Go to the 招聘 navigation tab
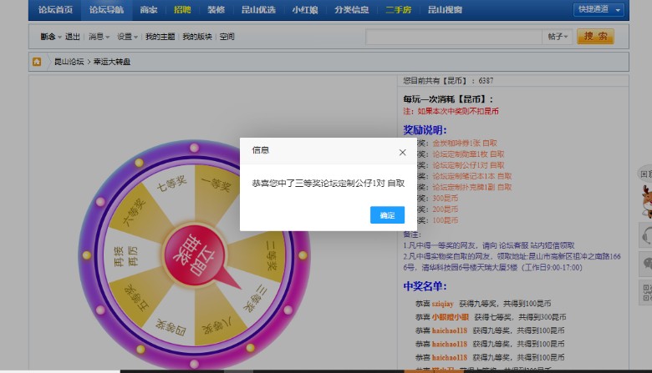652x373 pixels. point(182,10)
